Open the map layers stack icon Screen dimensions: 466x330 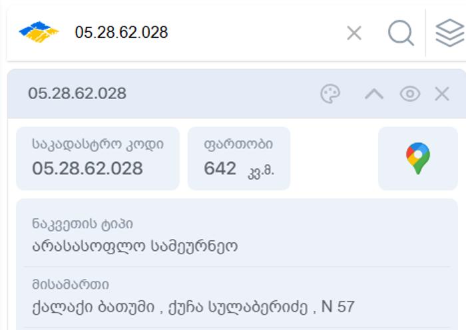click(450, 33)
